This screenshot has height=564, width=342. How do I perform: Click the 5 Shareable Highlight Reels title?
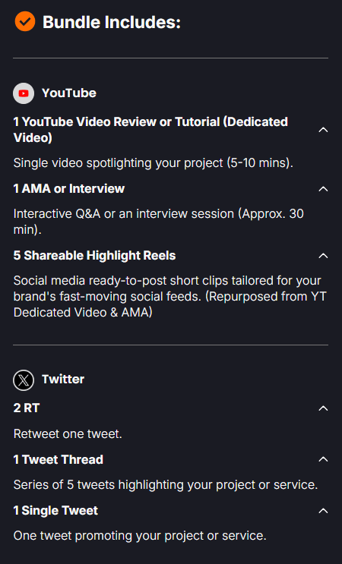95,255
